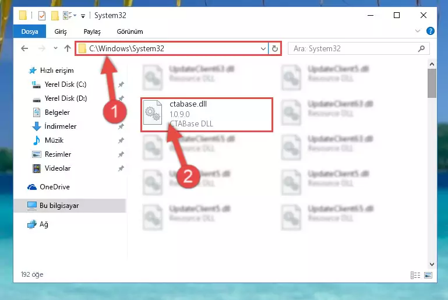This screenshot has height=300, width=448.
Task: Select the Görünüm ribbon tab
Action: [130, 31]
